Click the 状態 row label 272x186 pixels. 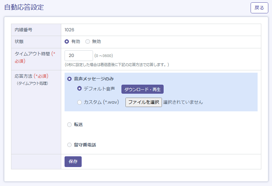pos(19,42)
